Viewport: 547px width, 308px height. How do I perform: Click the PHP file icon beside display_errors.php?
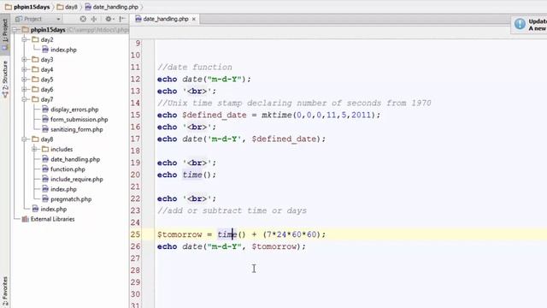click(x=45, y=110)
